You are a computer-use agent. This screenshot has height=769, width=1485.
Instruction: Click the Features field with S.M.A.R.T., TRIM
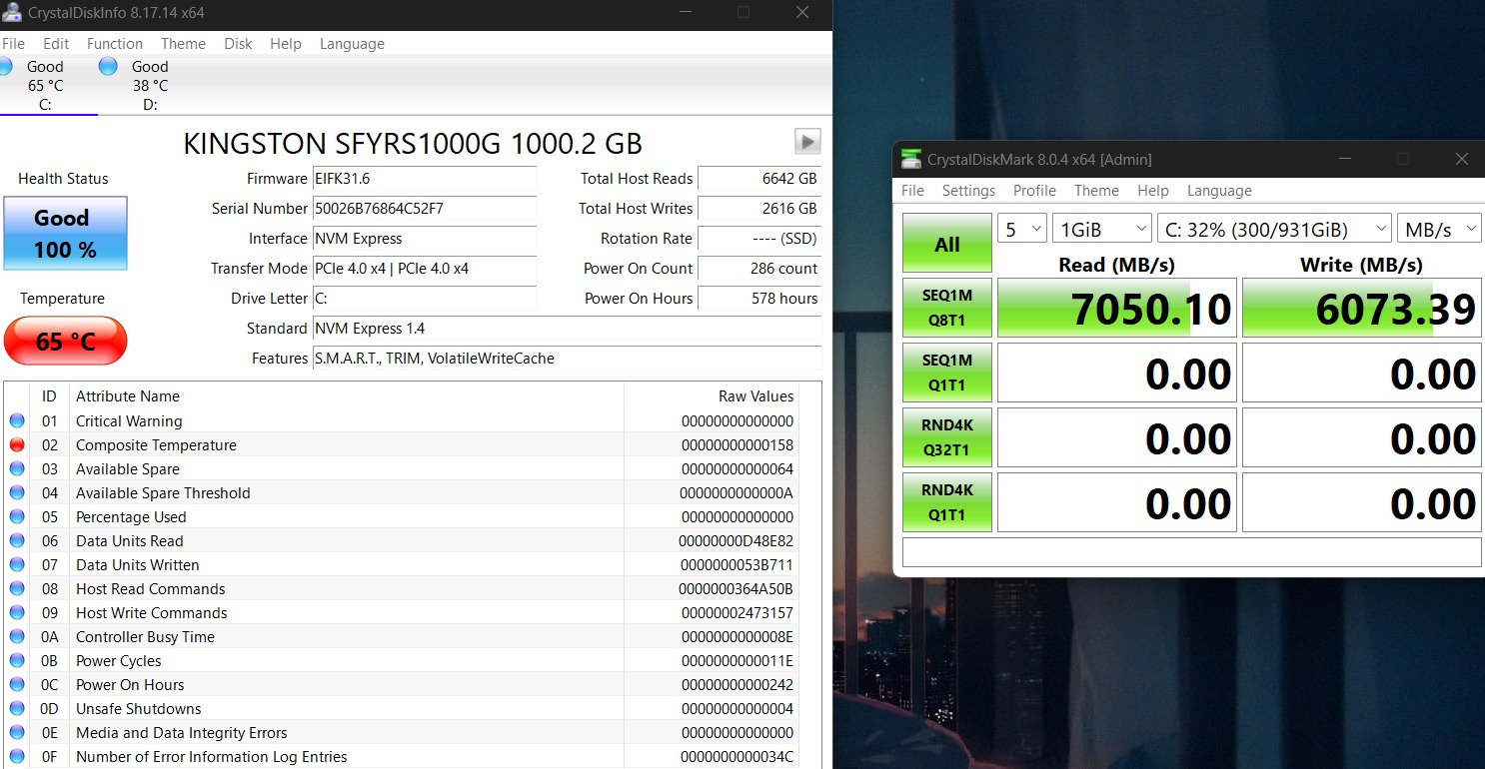(x=567, y=359)
